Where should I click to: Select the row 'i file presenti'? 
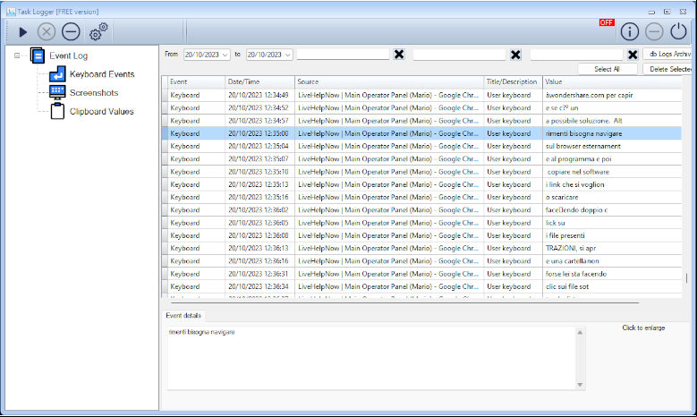point(421,235)
